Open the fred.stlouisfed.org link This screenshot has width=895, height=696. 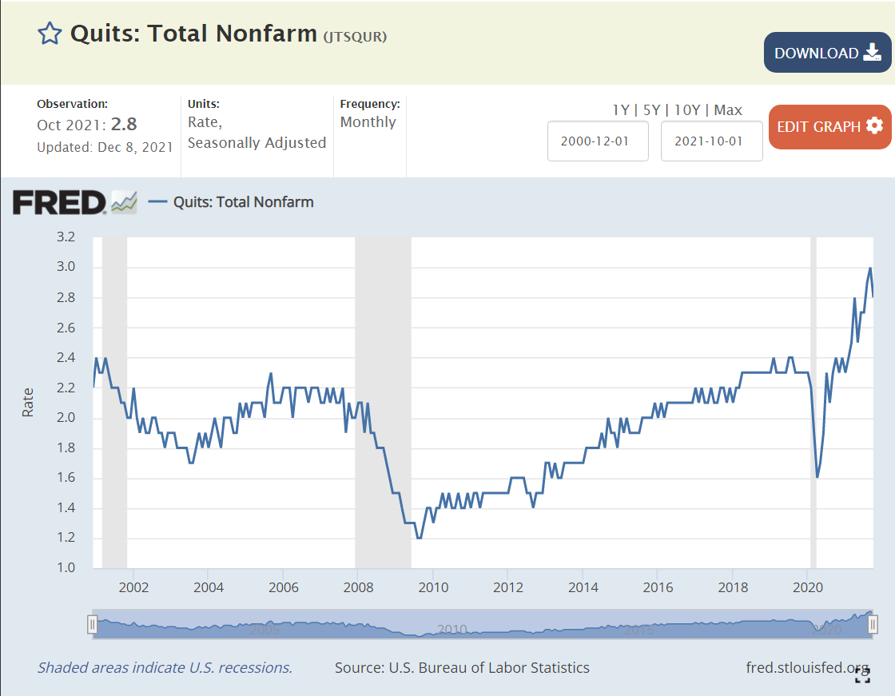[807, 667]
